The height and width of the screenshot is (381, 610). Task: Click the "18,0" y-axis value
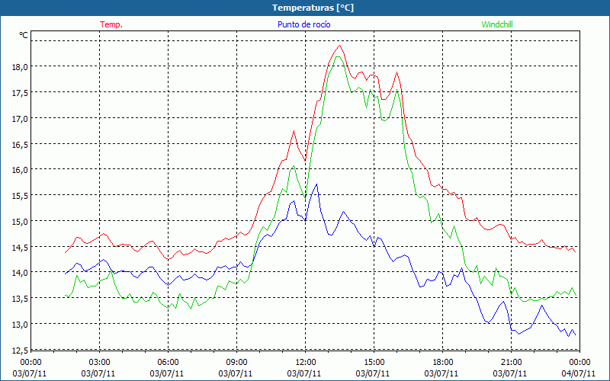[21, 67]
